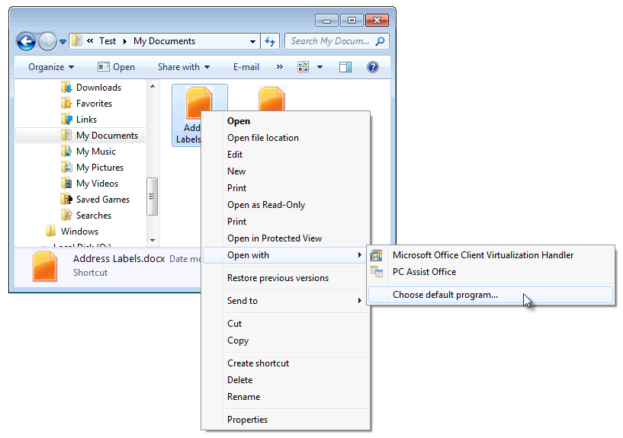
Task: Click the magnifier search icon
Action: [x=381, y=41]
